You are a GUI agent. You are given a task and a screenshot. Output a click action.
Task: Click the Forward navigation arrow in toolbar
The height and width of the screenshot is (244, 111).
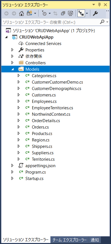(x=14, y=14)
